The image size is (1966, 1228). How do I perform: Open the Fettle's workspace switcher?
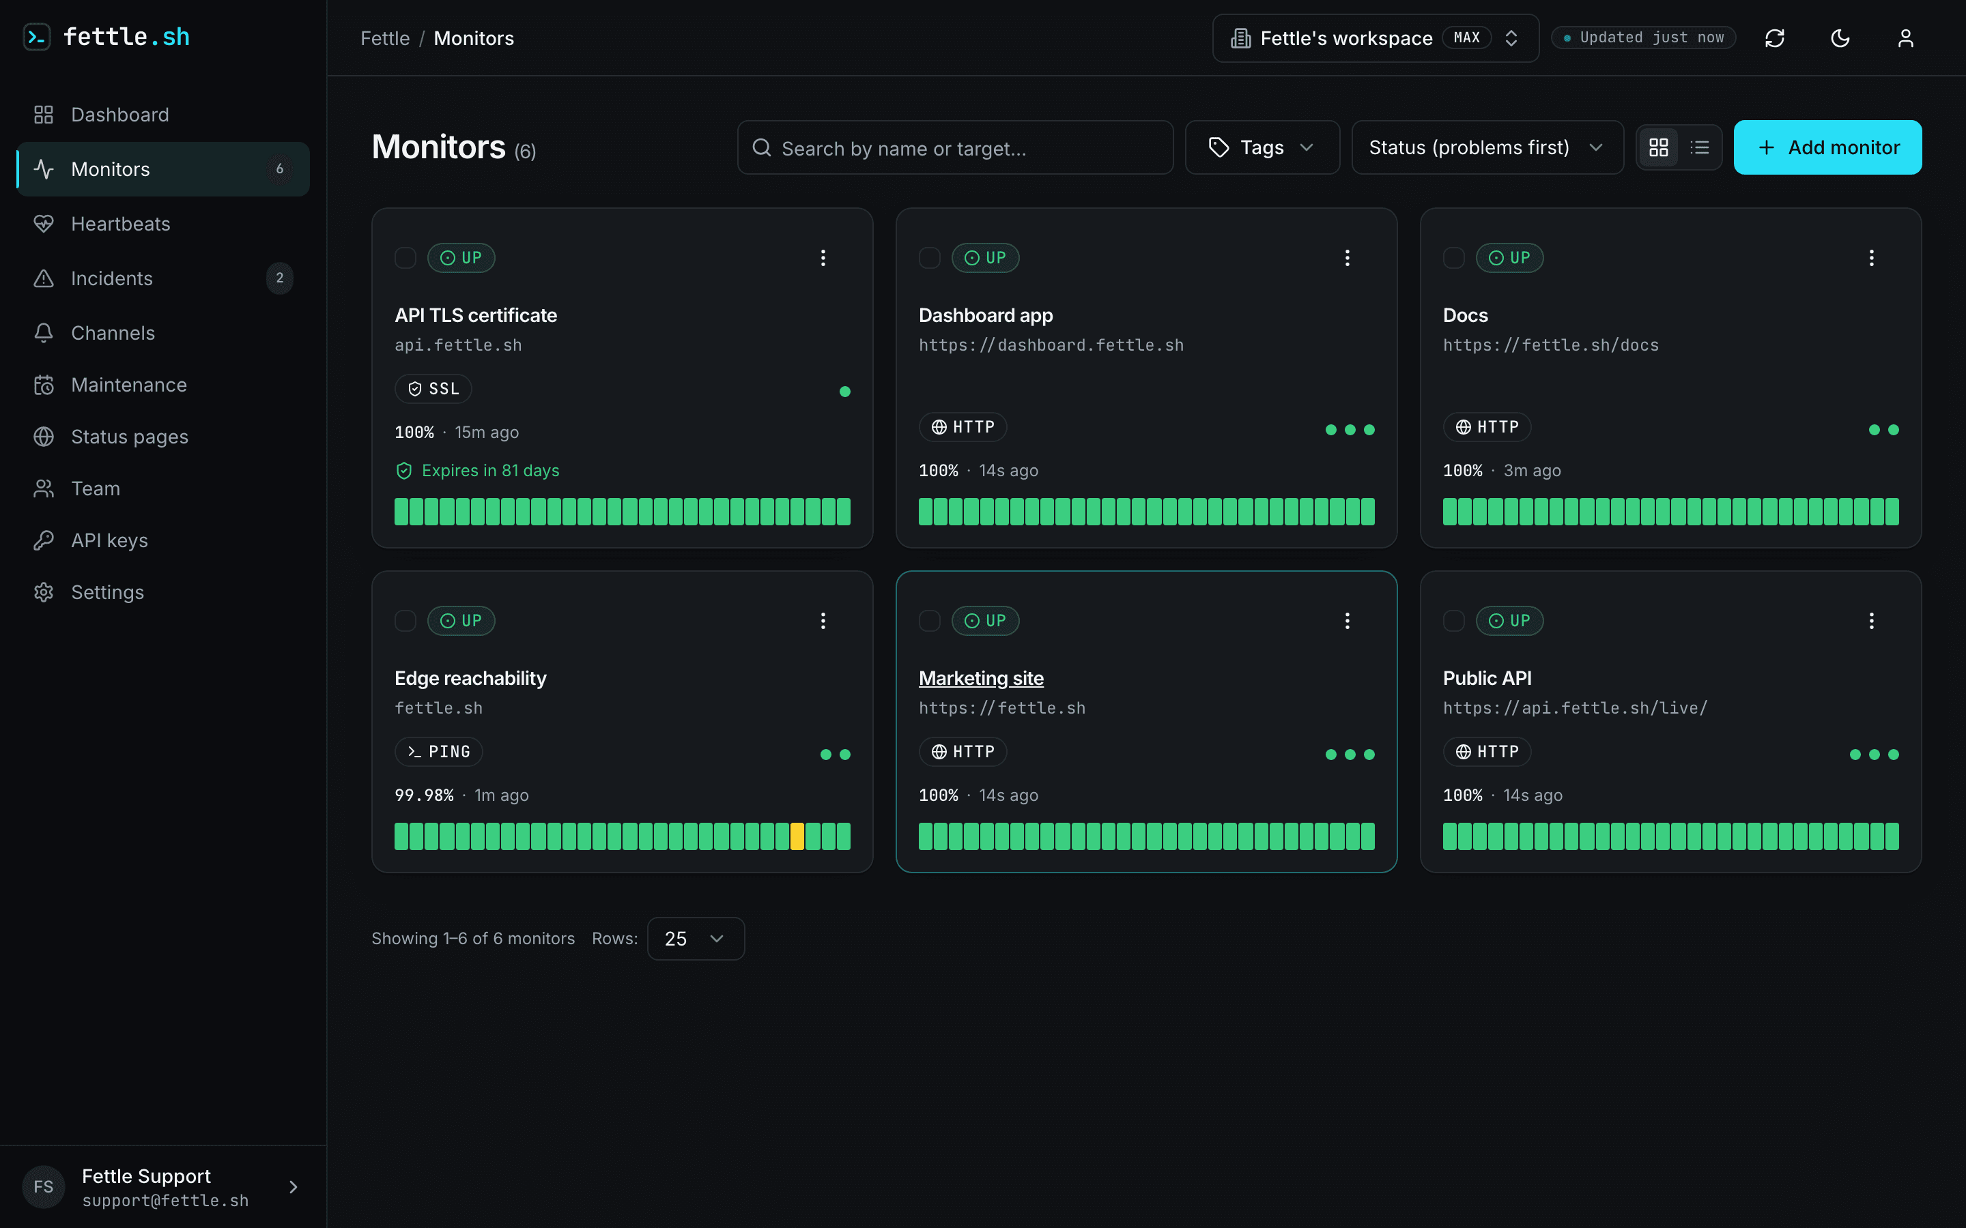(x=1376, y=38)
